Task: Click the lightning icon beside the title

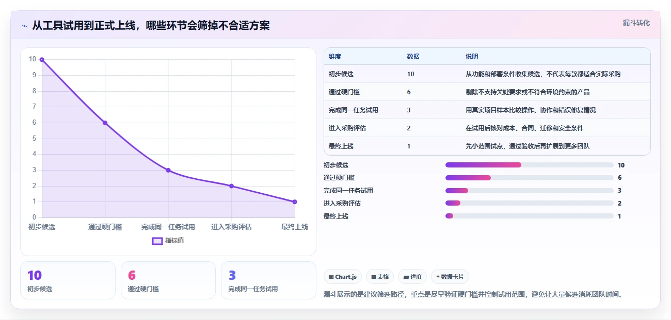Action: [24, 26]
